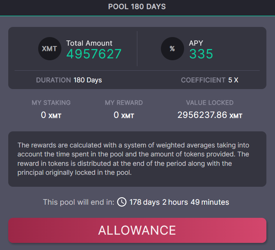Select the POOL 180 DAYS header tab
Viewport: 275px width, 250px height.
click(137, 7)
